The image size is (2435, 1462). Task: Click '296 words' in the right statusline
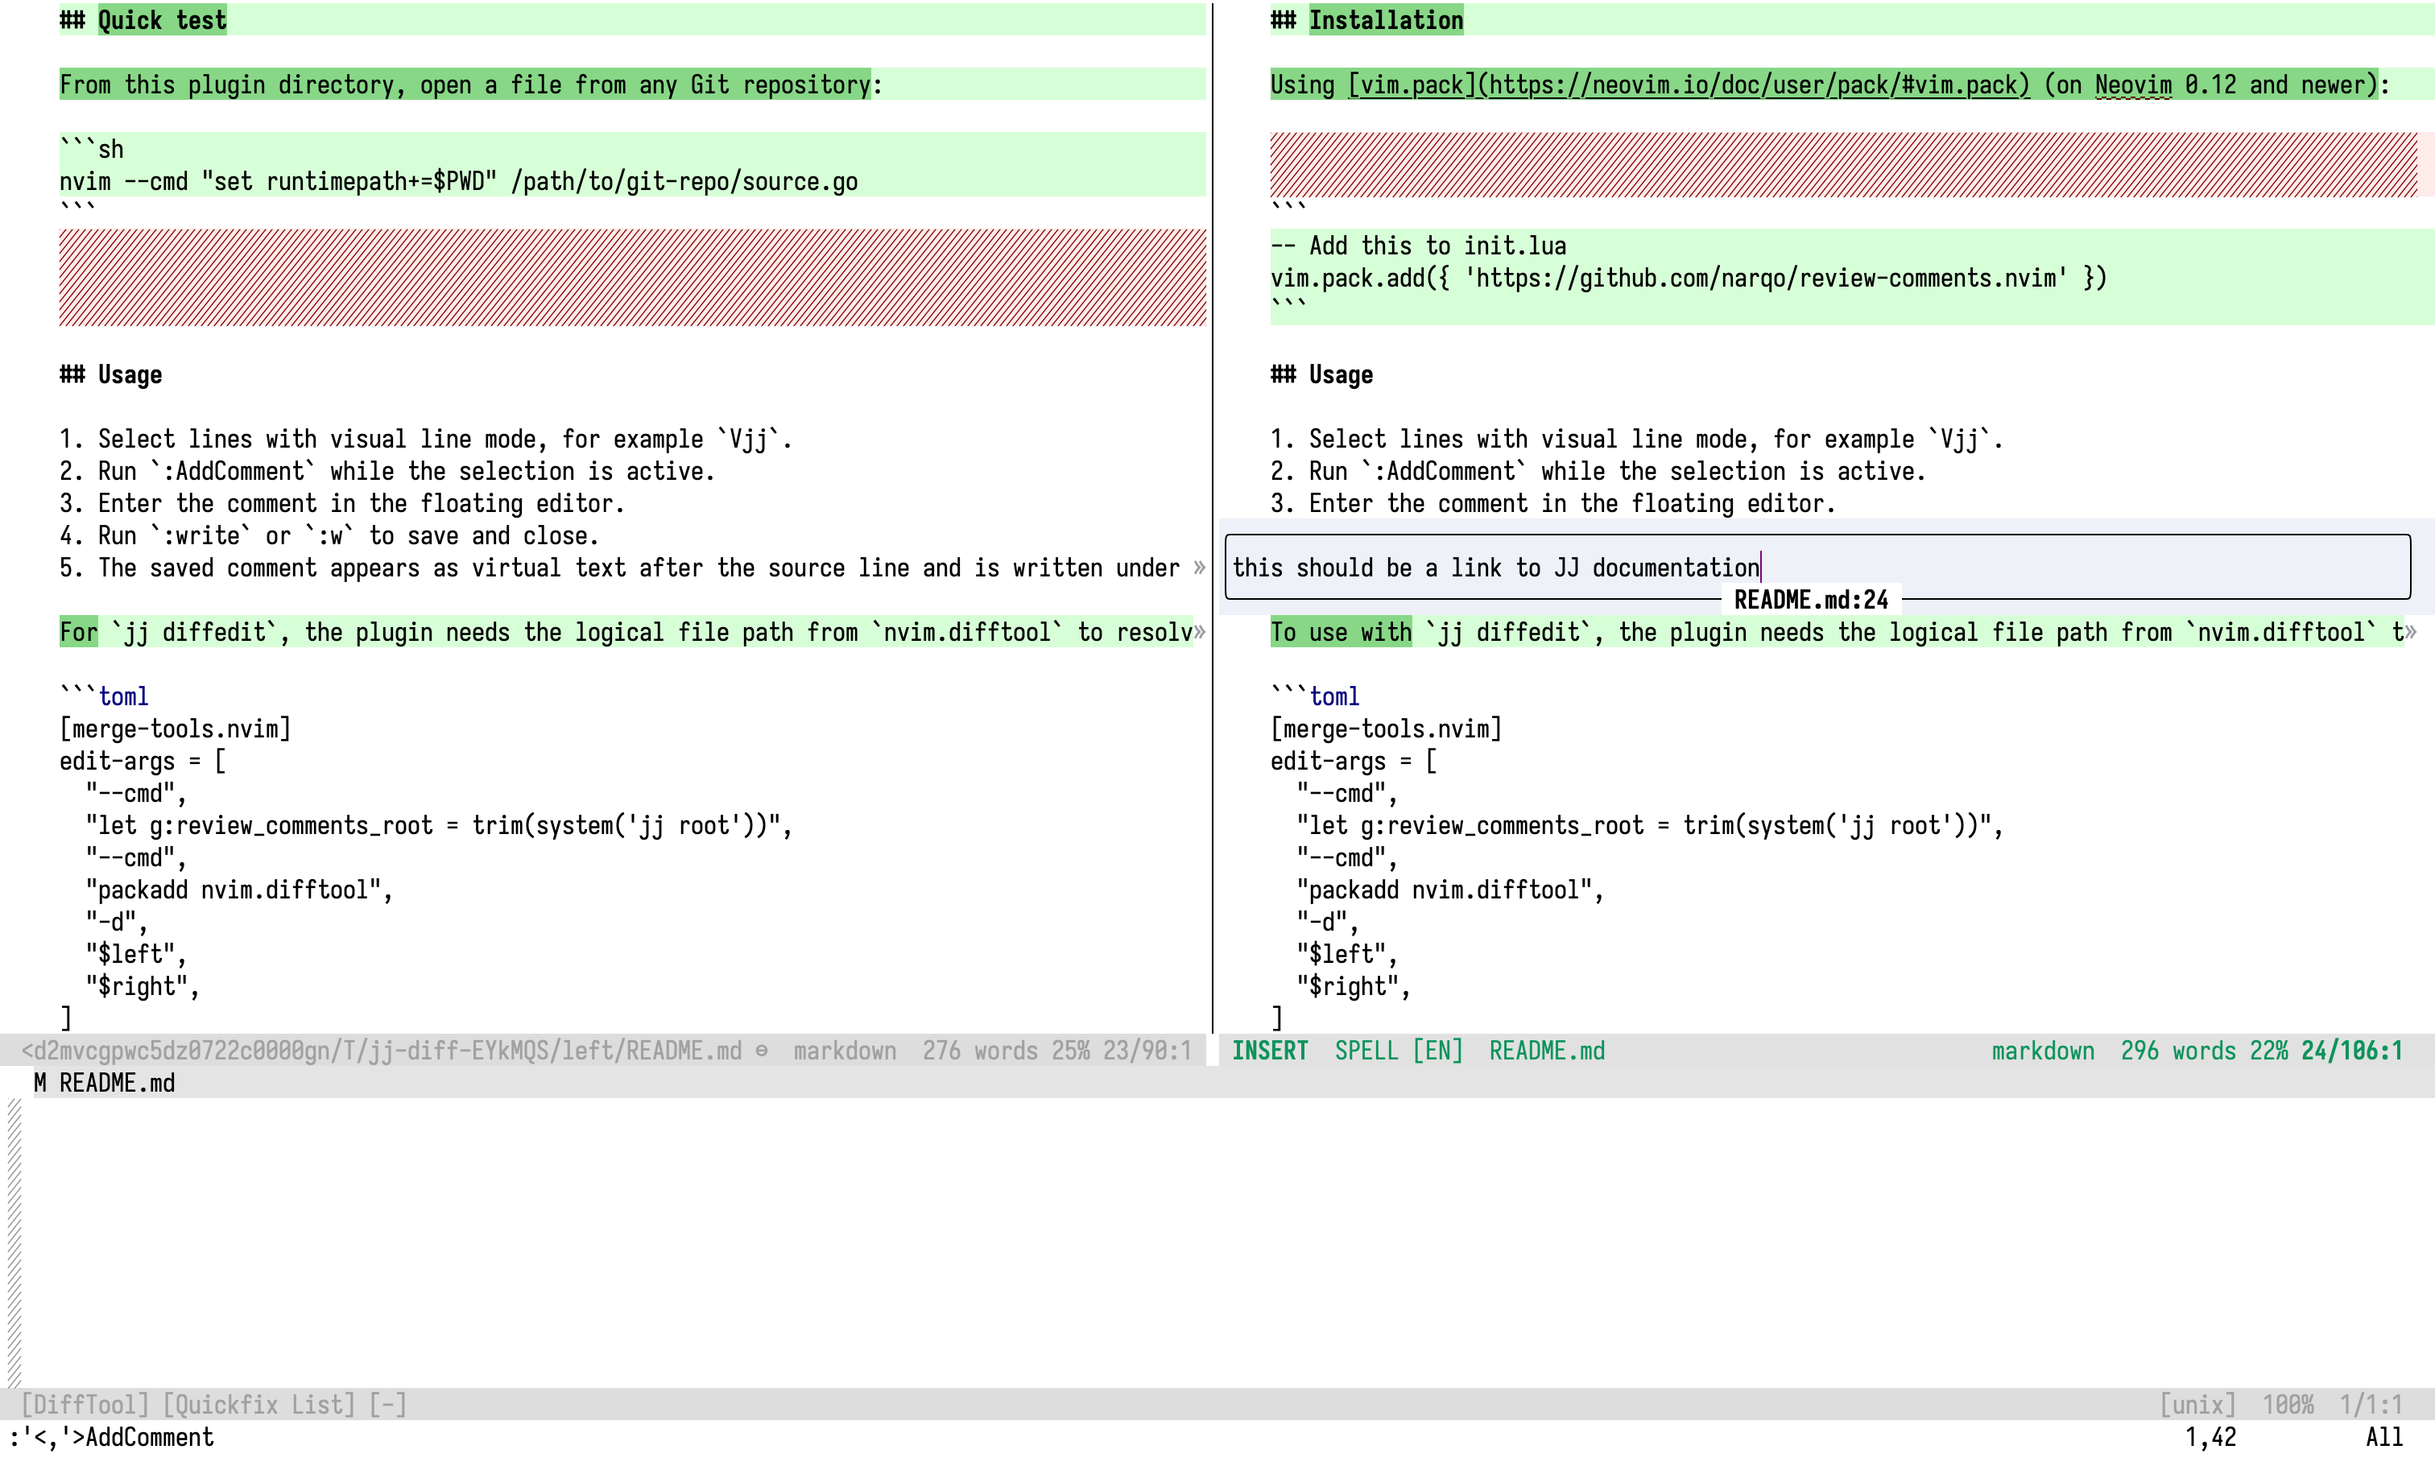tap(2178, 1051)
